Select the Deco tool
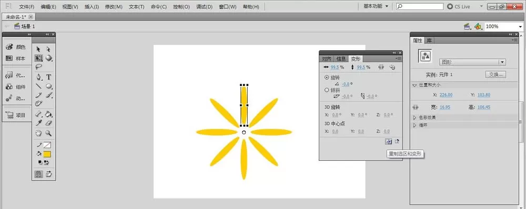This screenshot has height=209, width=526. (39, 104)
